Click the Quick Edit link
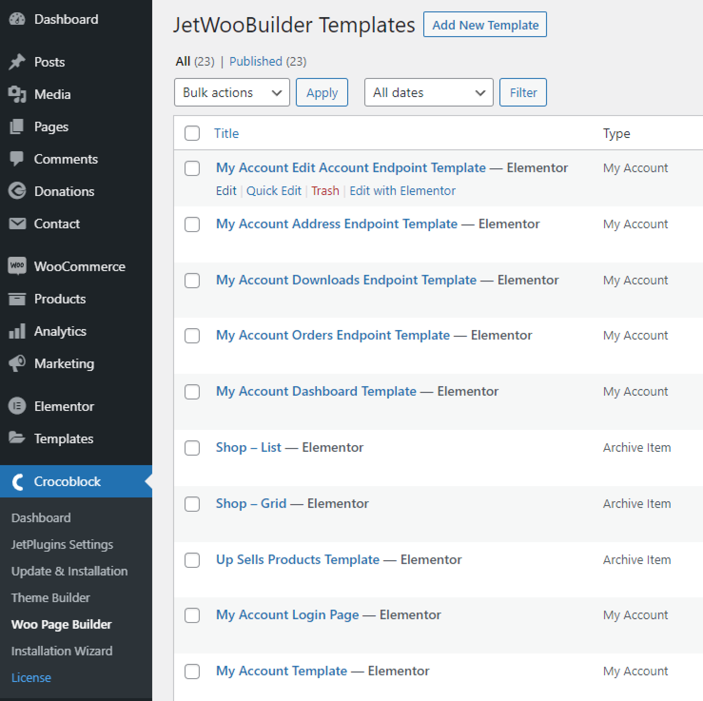Viewport: 703px width, 701px height. [274, 191]
